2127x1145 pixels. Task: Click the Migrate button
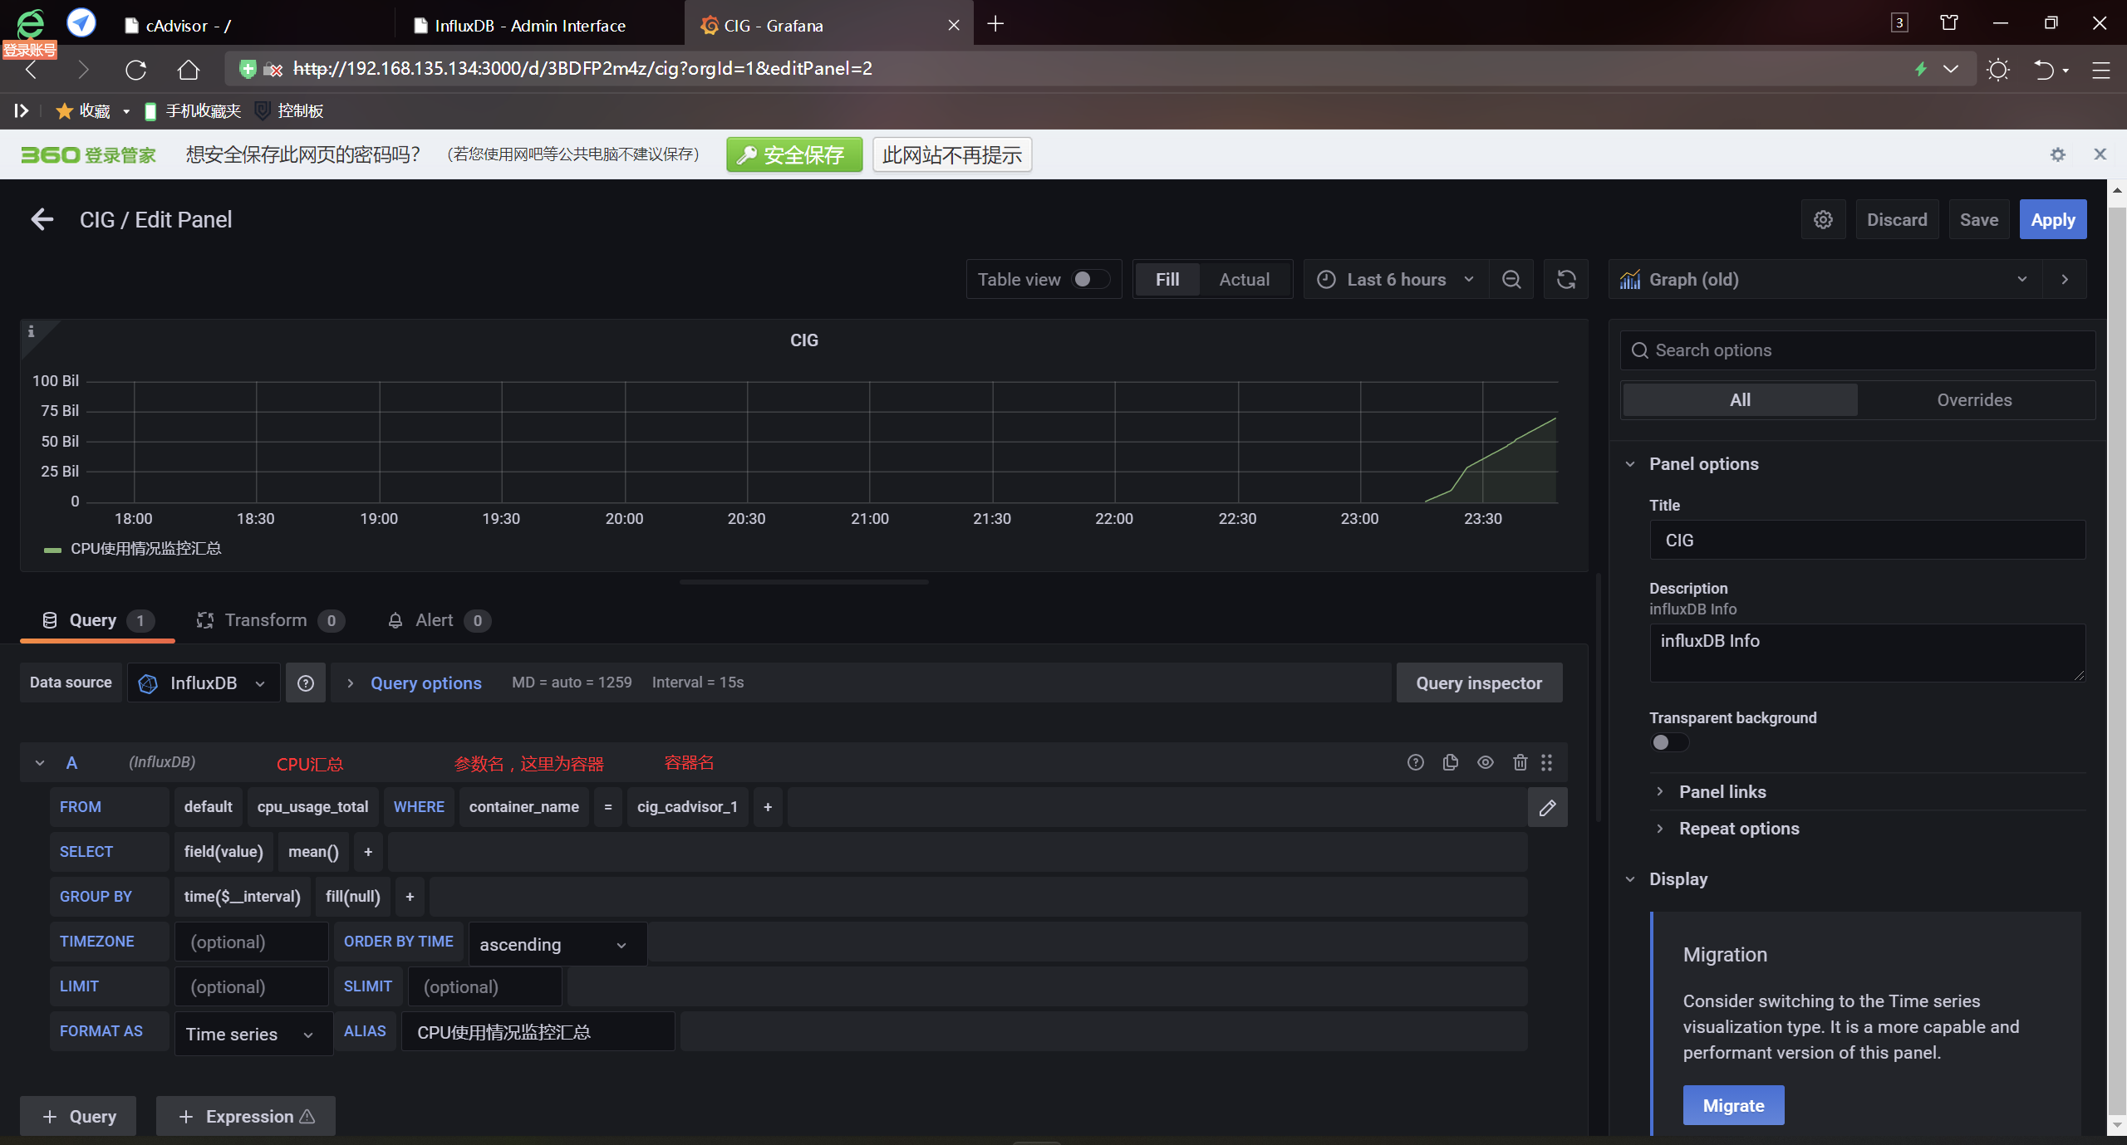(x=1733, y=1106)
